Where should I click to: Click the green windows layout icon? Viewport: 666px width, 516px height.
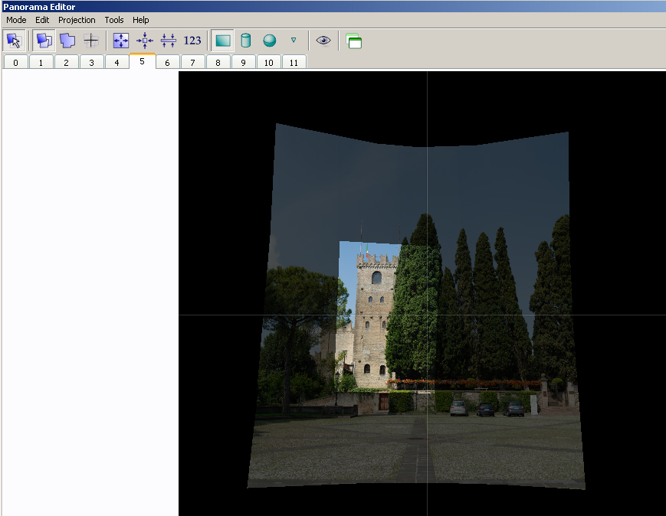(354, 41)
